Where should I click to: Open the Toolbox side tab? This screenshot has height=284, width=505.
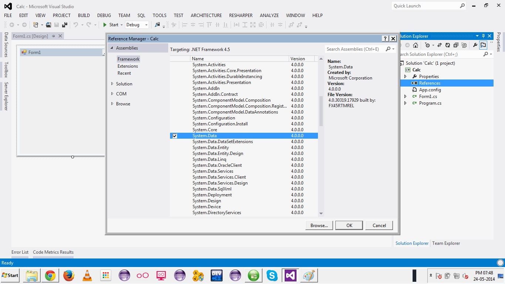tap(6, 70)
